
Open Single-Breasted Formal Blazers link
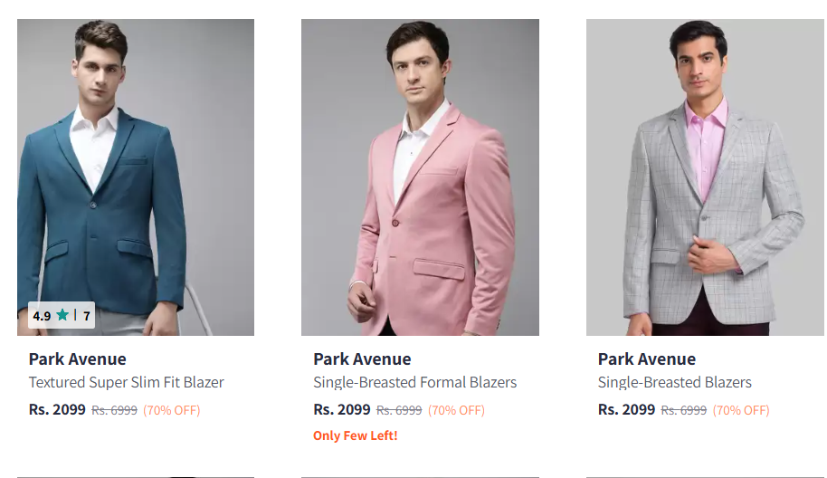click(414, 382)
